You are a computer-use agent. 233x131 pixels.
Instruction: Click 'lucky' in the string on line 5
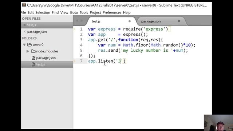tap(137, 50)
